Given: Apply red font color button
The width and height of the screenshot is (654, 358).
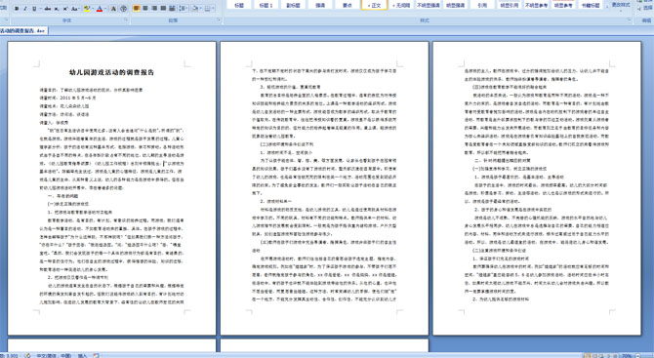Looking at the screenshot, I should 100,9.
